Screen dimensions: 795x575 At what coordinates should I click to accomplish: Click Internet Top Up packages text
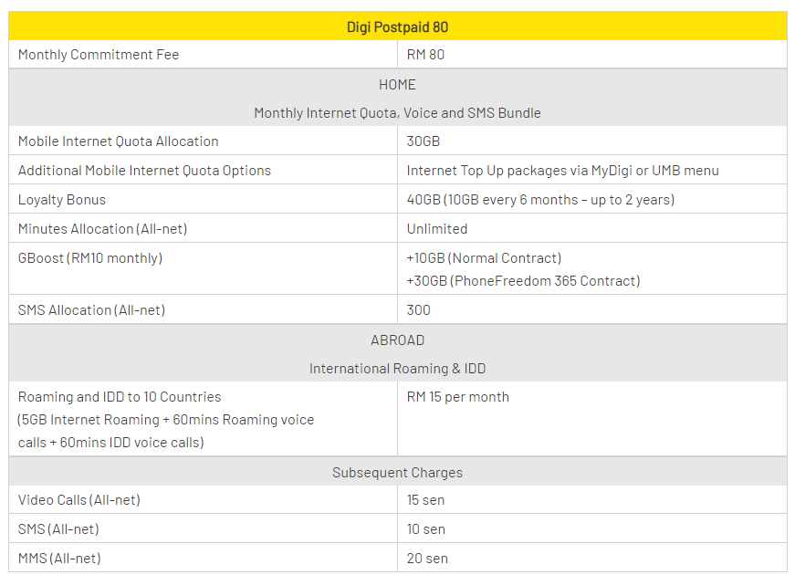562,171
